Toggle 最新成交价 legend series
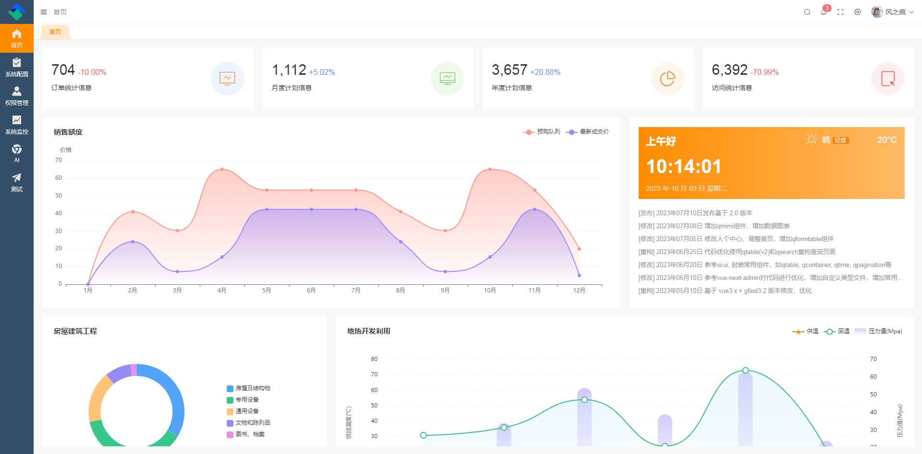922x454 pixels. [587, 132]
